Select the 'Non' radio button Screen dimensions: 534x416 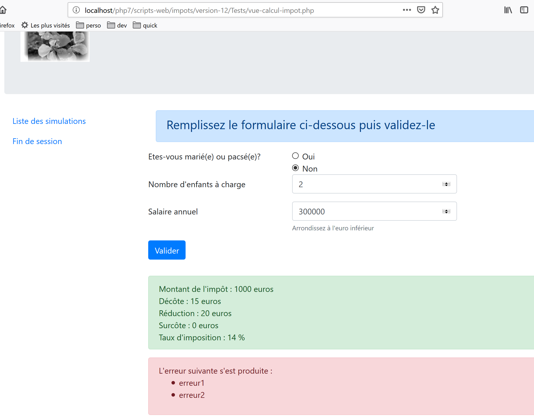[295, 168]
